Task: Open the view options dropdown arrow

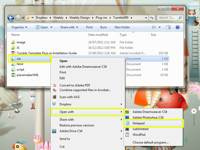Action: tap(159, 27)
